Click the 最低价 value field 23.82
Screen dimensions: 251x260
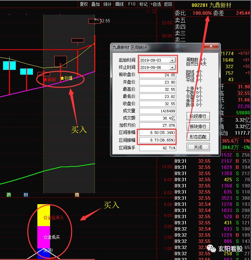(157, 97)
